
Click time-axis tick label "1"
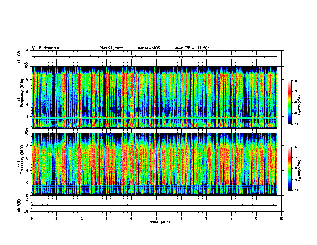tap(56, 219)
